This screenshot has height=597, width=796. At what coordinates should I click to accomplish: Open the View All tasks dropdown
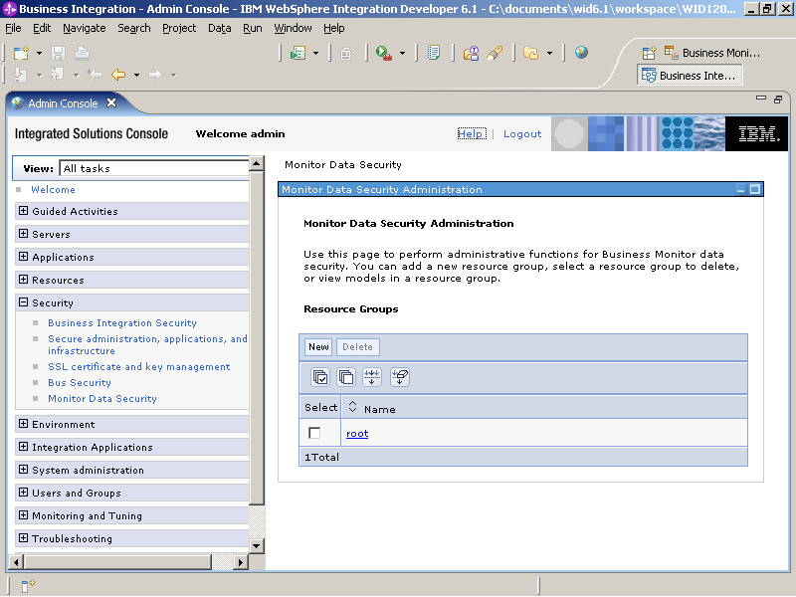pyautogui.click(x=154, y=168)
